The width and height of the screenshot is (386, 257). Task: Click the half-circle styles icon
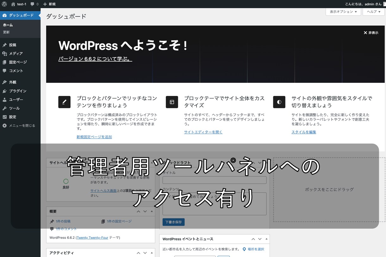click(279, 102)
